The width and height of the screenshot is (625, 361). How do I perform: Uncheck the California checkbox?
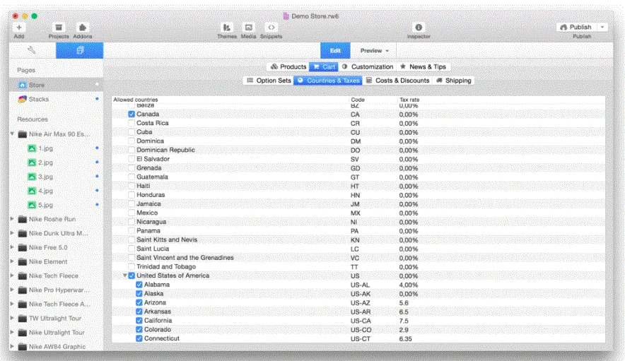[x=139, y=320]
